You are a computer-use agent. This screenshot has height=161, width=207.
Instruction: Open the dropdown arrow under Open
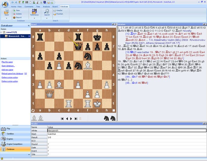pyautogui.click(x=7, y=18)
